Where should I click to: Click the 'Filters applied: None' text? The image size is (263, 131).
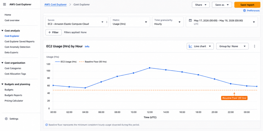[x=75, y=32]
